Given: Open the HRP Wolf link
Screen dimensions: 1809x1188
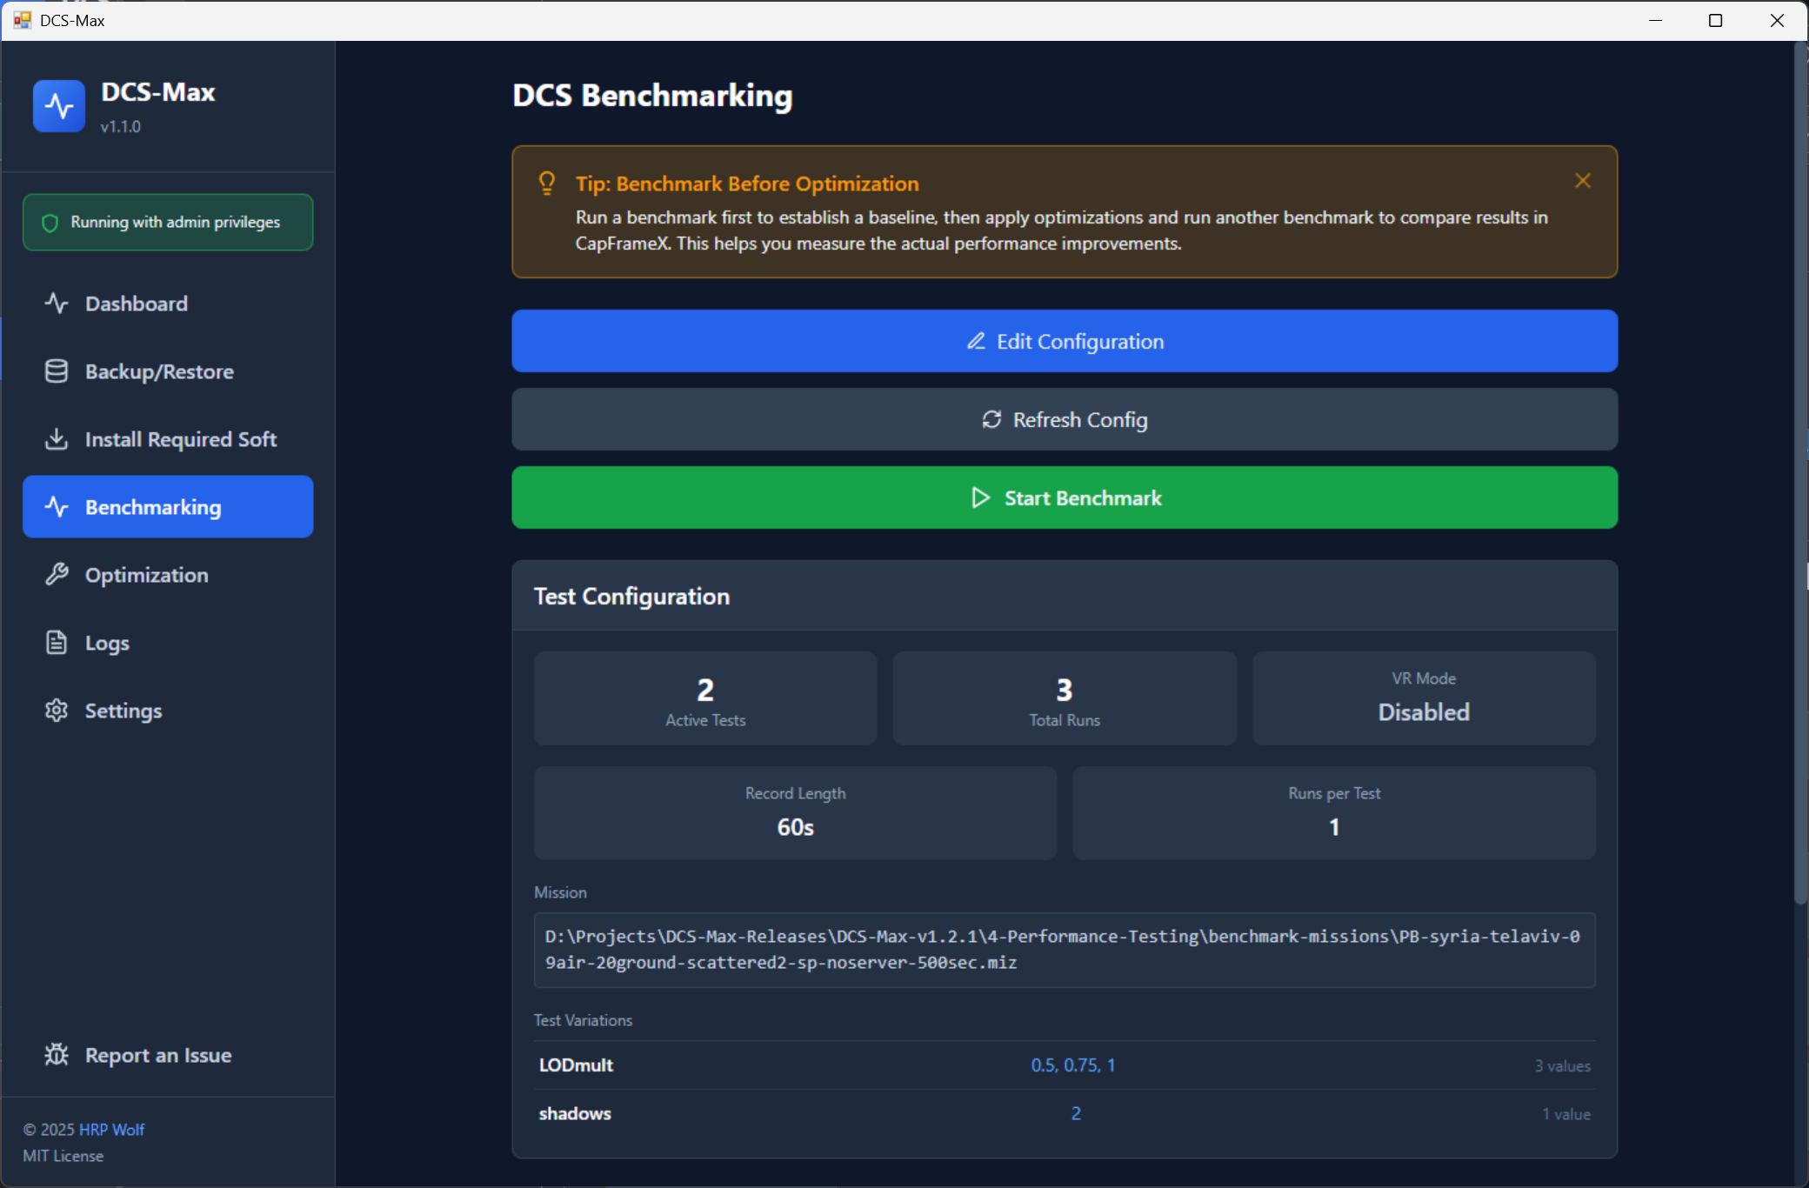Looking at the screenshot, I should [x=111, y=1129].
